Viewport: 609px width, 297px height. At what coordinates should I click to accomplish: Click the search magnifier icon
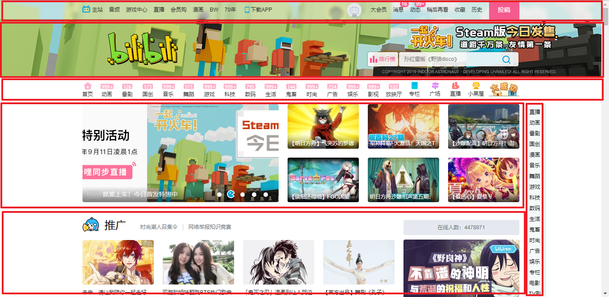pos(506,59)
